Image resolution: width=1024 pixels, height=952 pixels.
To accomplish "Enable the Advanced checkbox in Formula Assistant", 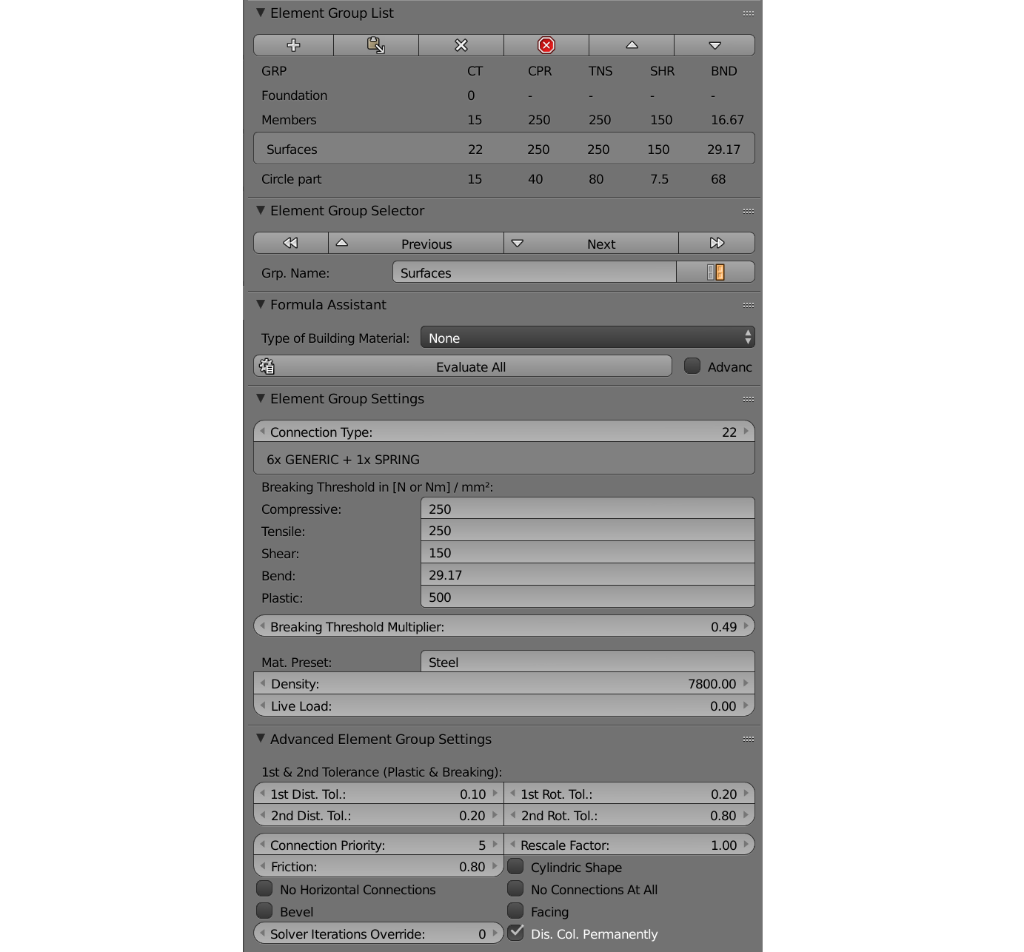I will pos(692,366).
